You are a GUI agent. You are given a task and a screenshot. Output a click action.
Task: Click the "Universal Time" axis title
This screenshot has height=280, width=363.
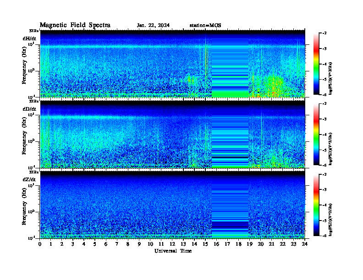[x=173, y=251]
